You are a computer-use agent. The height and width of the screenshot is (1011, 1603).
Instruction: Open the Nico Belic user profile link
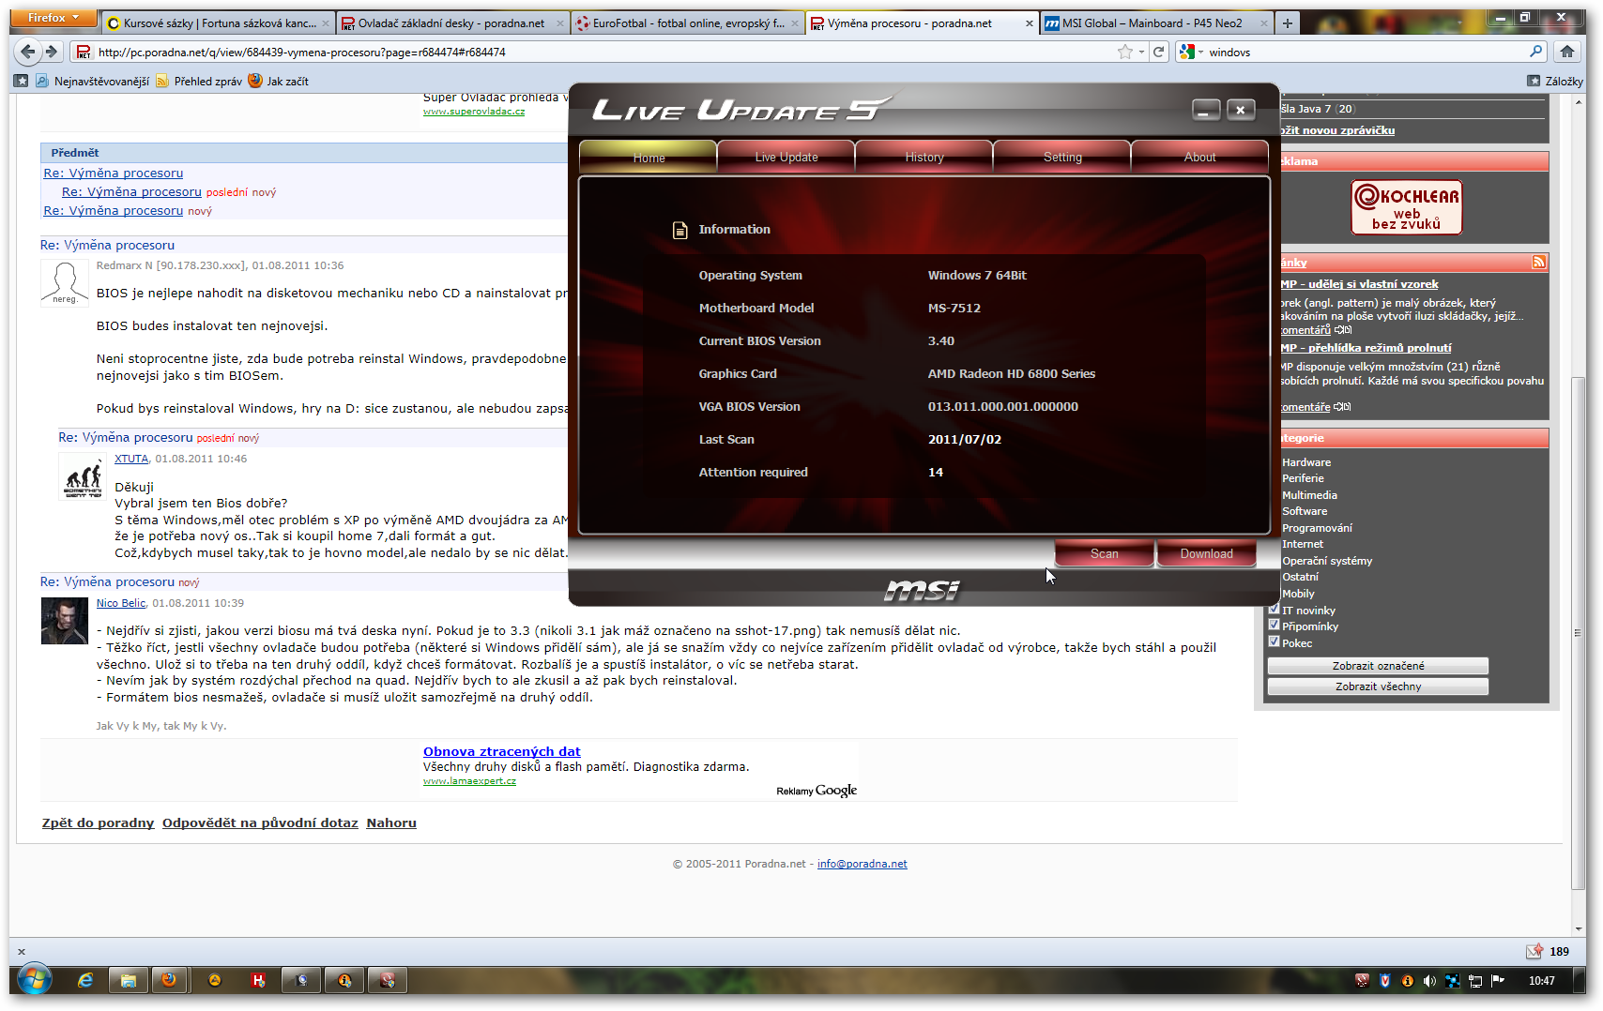(x=121, y=603)
